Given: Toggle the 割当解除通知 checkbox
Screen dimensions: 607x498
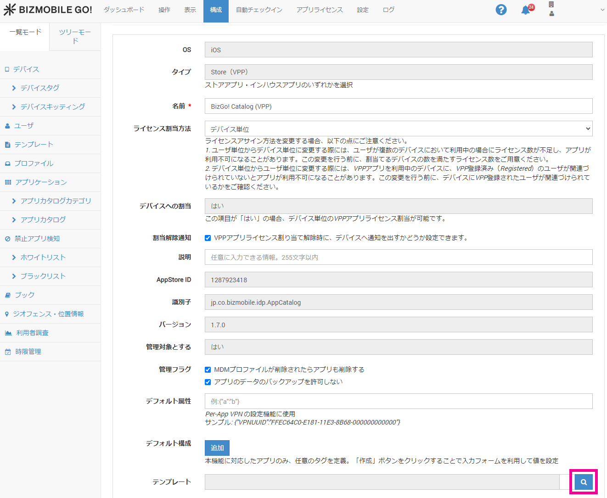Looking at the screenshot, I should tap(208, 238).
